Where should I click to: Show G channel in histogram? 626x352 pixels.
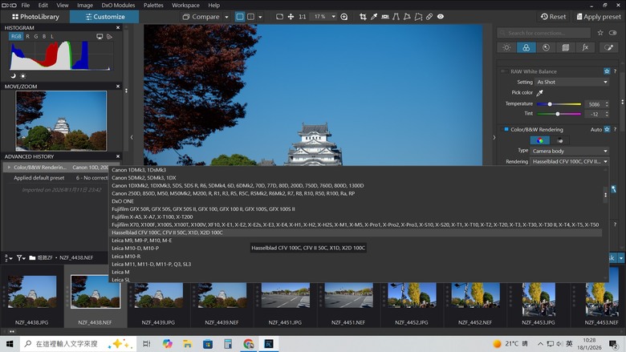coord(36,36)
